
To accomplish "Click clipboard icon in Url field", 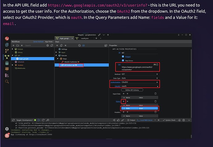I will coord(157,65).
